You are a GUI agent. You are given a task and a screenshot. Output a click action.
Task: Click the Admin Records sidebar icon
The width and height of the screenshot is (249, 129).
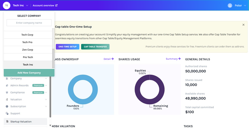[x=7, y=85]
